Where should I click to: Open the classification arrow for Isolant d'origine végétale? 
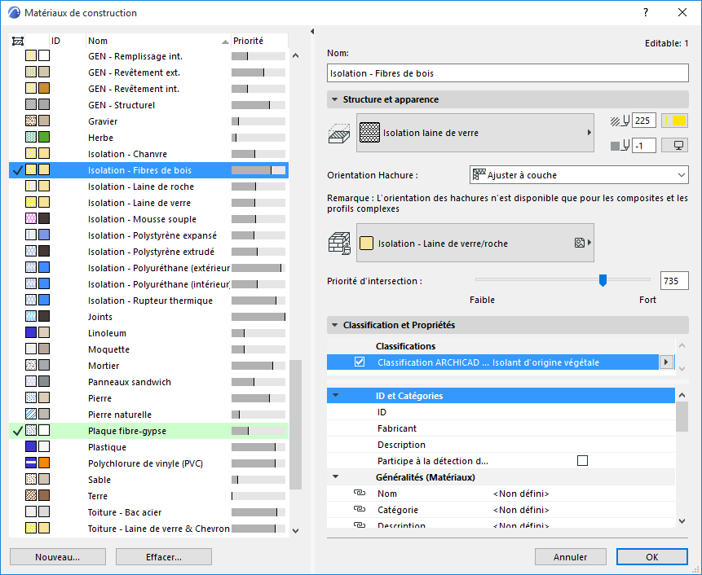[x=666, y=362]
